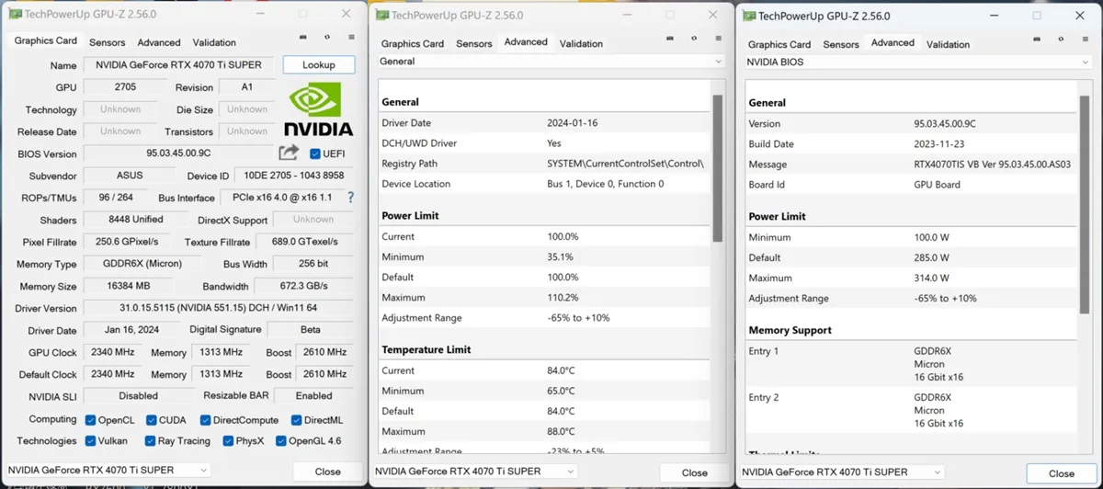The image size is (1103, 489).
Task: Click the Subvendor field showing ASUS
Action: click(129, 176)
